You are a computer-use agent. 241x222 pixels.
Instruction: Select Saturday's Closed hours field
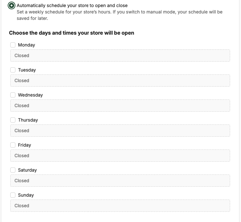click(x=120, y=181)
